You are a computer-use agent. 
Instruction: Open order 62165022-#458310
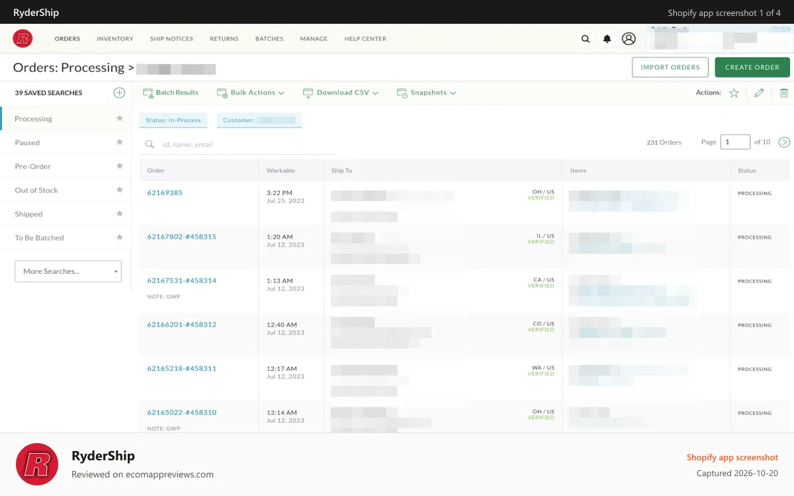click(182, 413)
